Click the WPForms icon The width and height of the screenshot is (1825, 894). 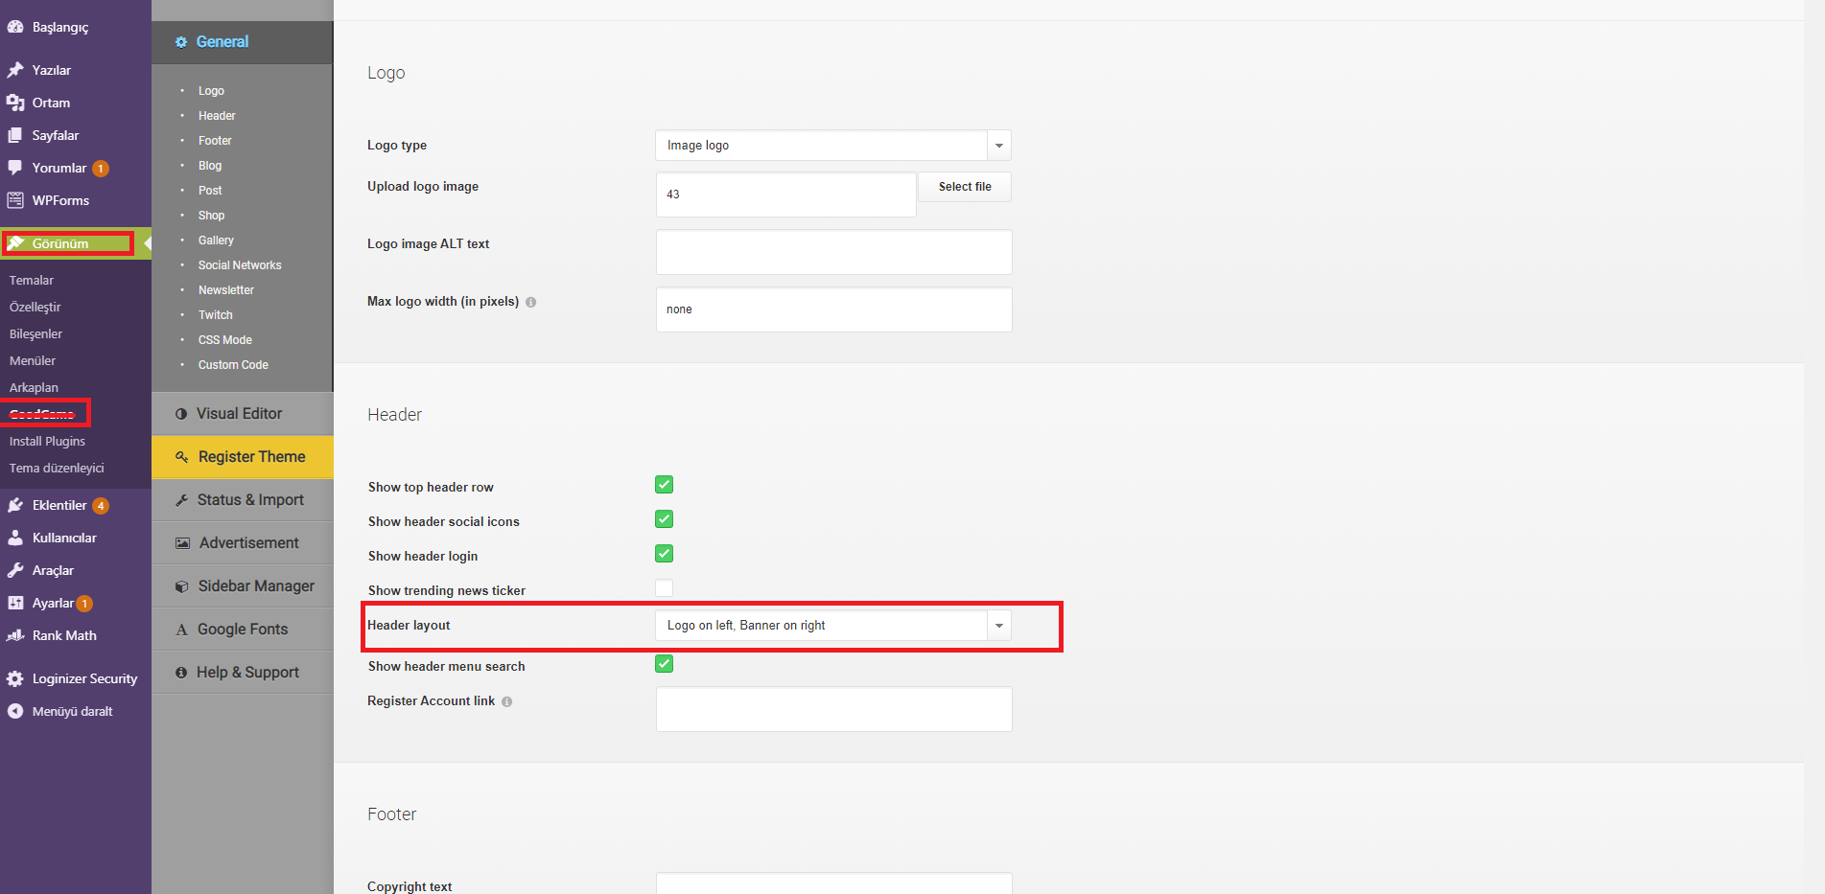pyautogui.click(x=15, y=200)
